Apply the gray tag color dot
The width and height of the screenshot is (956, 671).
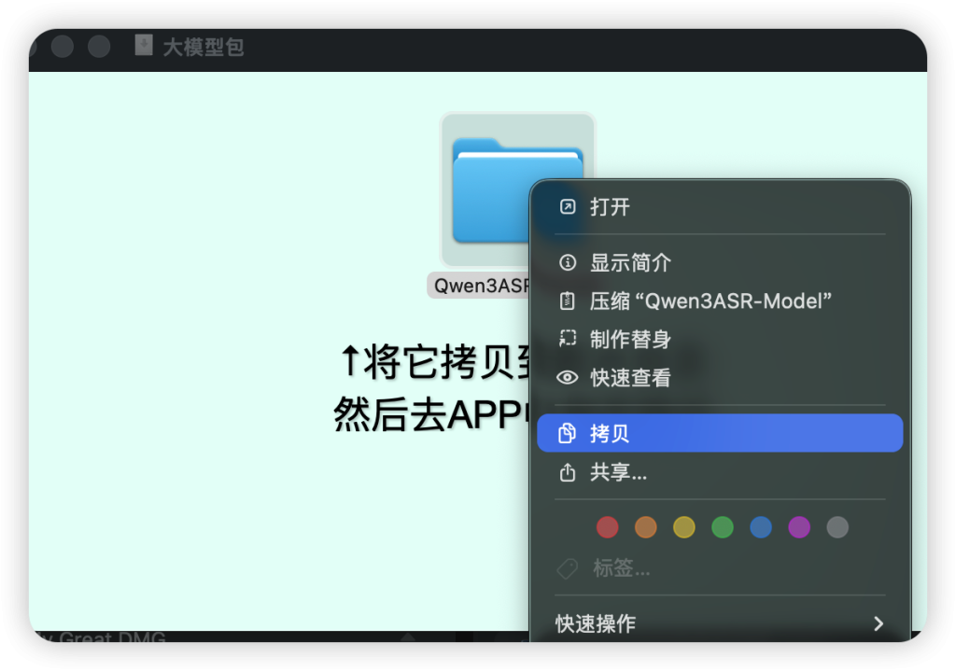[837, 527]
